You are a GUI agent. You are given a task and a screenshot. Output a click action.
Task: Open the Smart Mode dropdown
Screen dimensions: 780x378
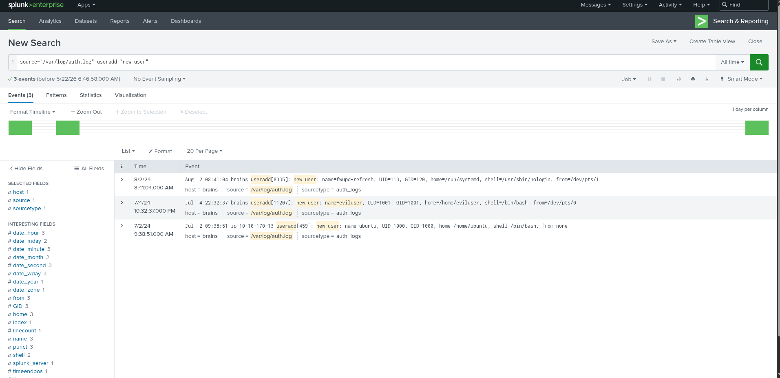coord(742,79)
